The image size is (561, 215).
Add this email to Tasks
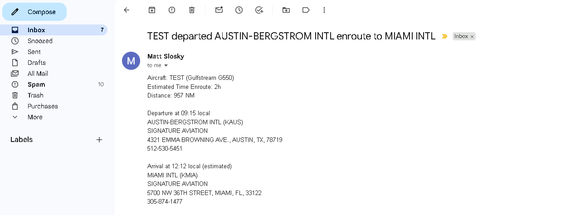click(x=259, y=10)
